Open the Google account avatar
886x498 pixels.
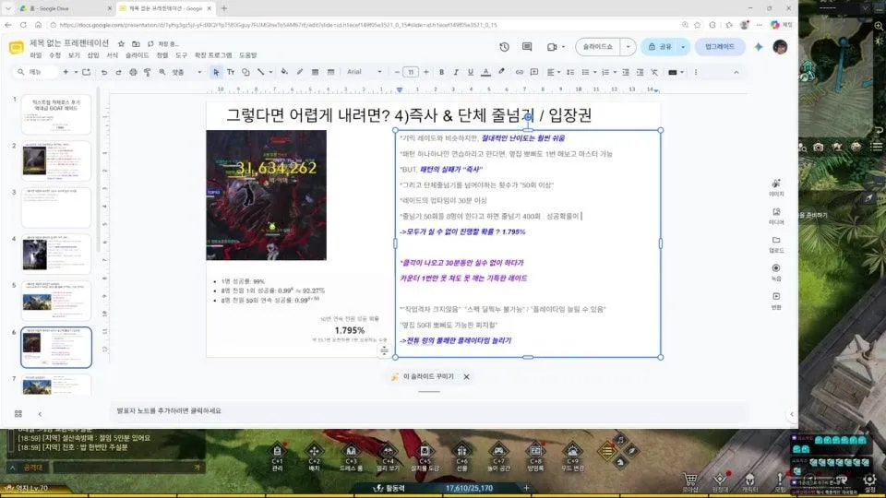pos(781,47)
